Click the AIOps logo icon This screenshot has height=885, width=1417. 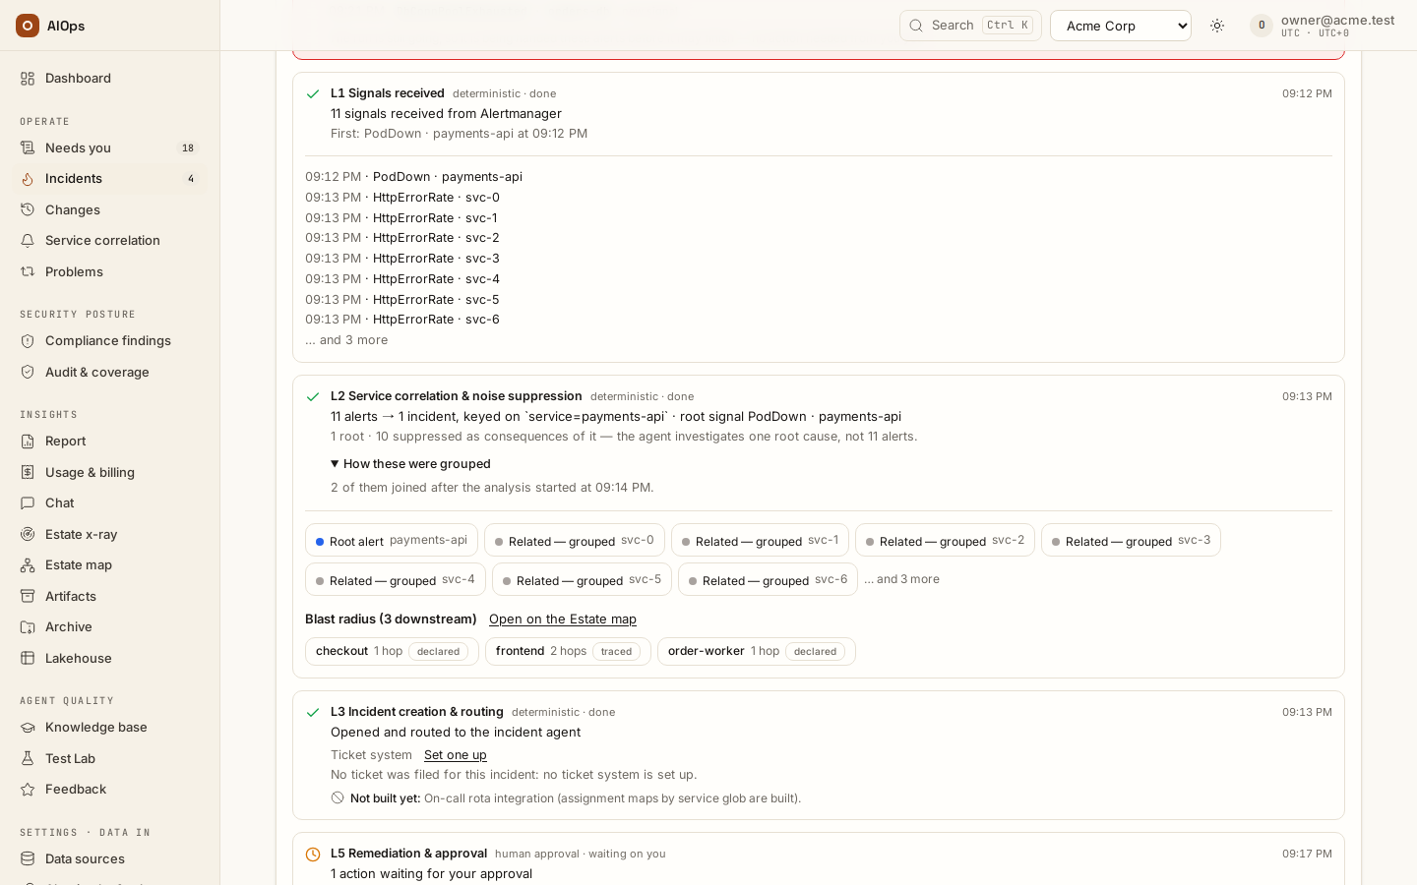(28, 26)
